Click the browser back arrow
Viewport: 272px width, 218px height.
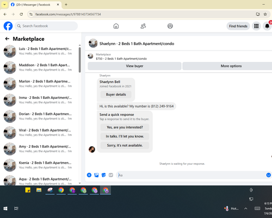coord(5,14)
